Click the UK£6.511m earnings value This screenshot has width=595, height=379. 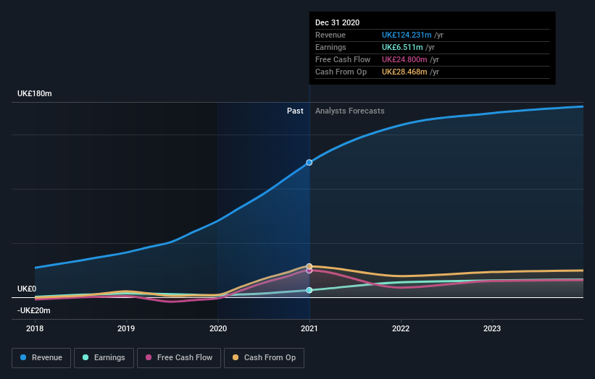[x=402, y=47]
